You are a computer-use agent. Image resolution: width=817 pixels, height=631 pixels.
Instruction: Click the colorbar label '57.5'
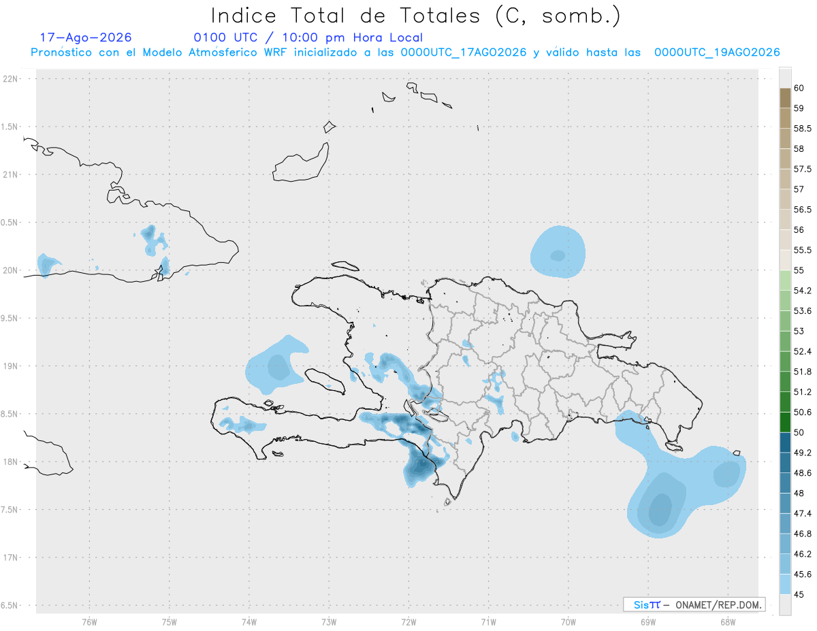point(802,169)
